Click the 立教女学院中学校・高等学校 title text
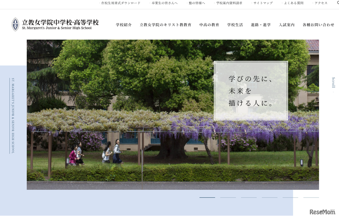This screenshot has height=218, width=339. pos(60,22)
